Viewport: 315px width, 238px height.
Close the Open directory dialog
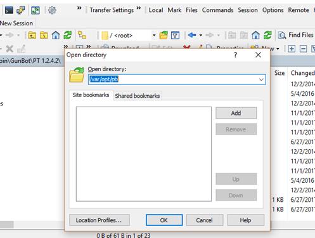[258, 55]
